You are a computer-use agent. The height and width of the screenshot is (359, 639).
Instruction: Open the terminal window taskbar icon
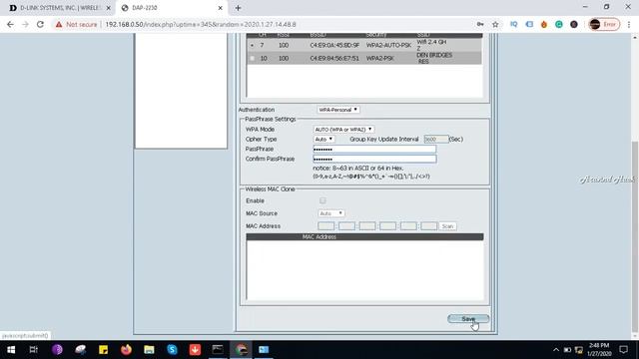click(218, 350)
